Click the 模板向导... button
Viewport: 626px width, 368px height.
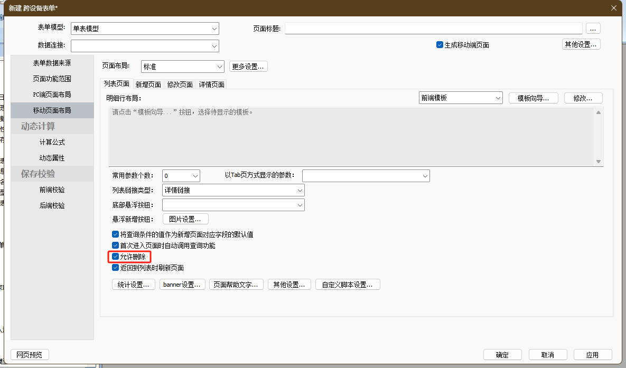(533, 98)
